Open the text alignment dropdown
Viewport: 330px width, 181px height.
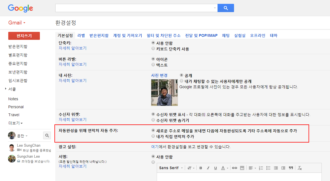tap(252, 168)
